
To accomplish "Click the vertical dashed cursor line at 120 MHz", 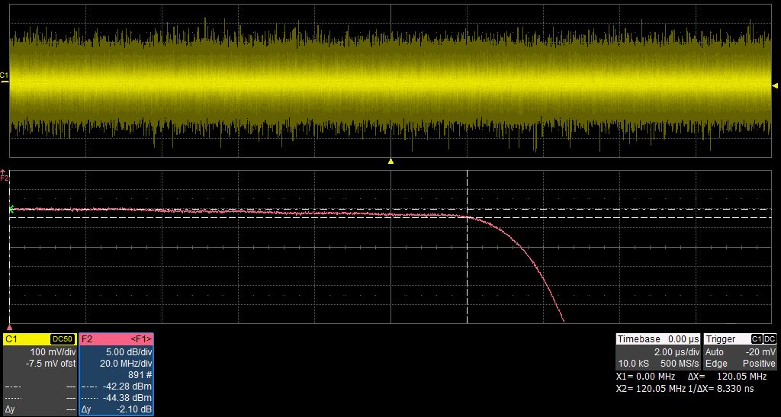I will 467,267.
